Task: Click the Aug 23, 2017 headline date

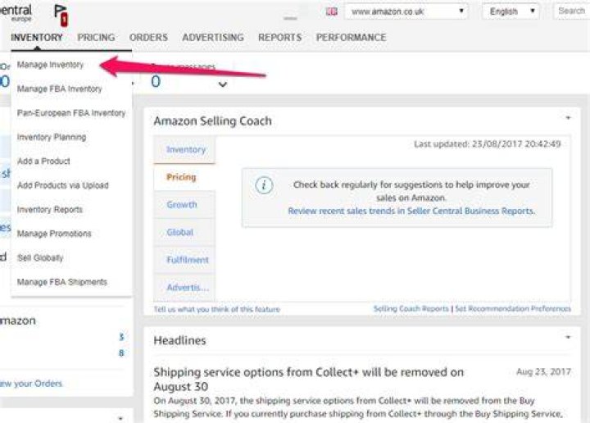Action: [544, 372]
